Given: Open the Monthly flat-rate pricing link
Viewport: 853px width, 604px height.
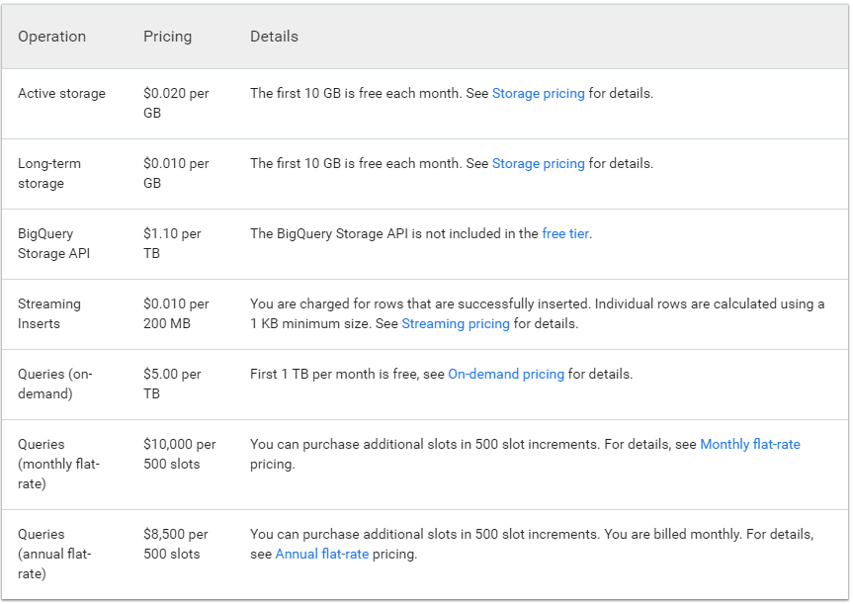Looking at the screenshot, I should 749,445.
